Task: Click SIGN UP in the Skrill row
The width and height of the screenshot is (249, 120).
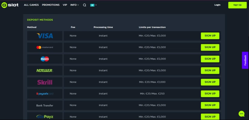Action: (x=210, y=82)
